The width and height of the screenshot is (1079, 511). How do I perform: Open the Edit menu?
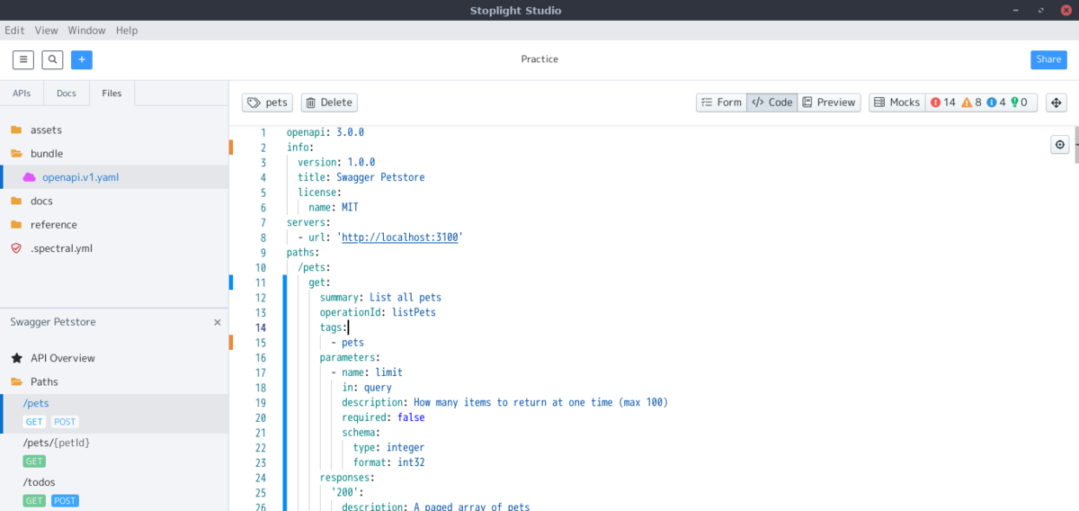[x=14, y=31]
